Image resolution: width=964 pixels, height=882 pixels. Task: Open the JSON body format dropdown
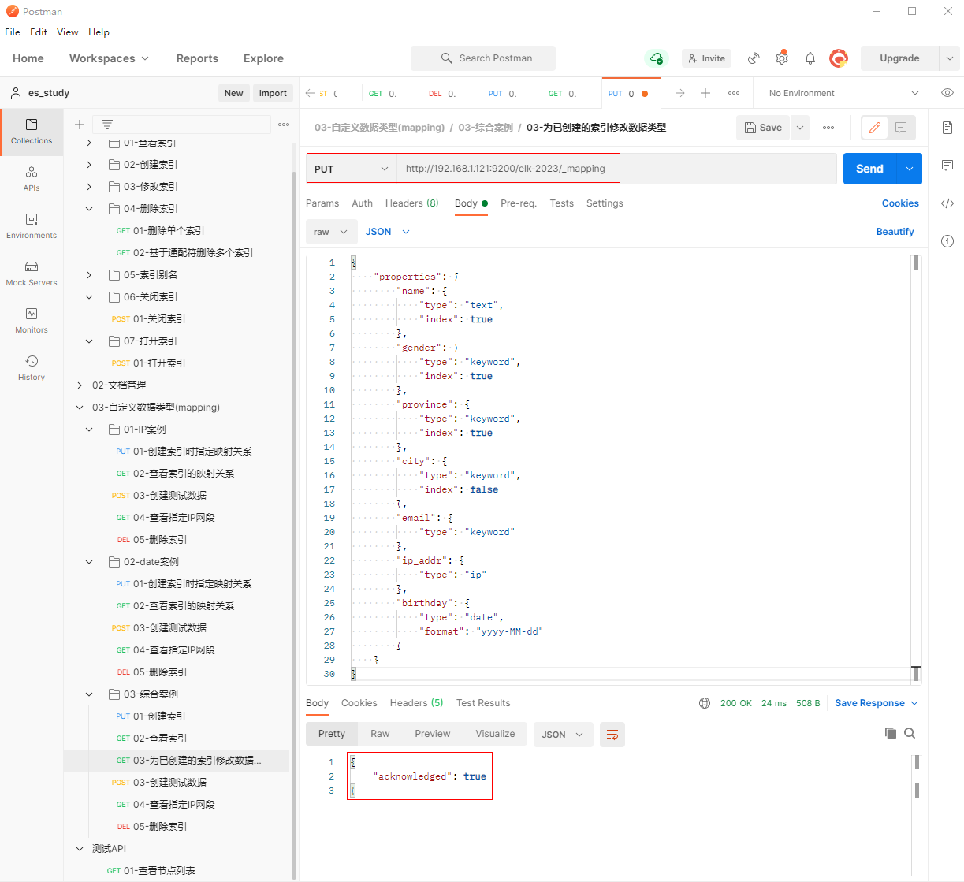(x=387, y=232)
